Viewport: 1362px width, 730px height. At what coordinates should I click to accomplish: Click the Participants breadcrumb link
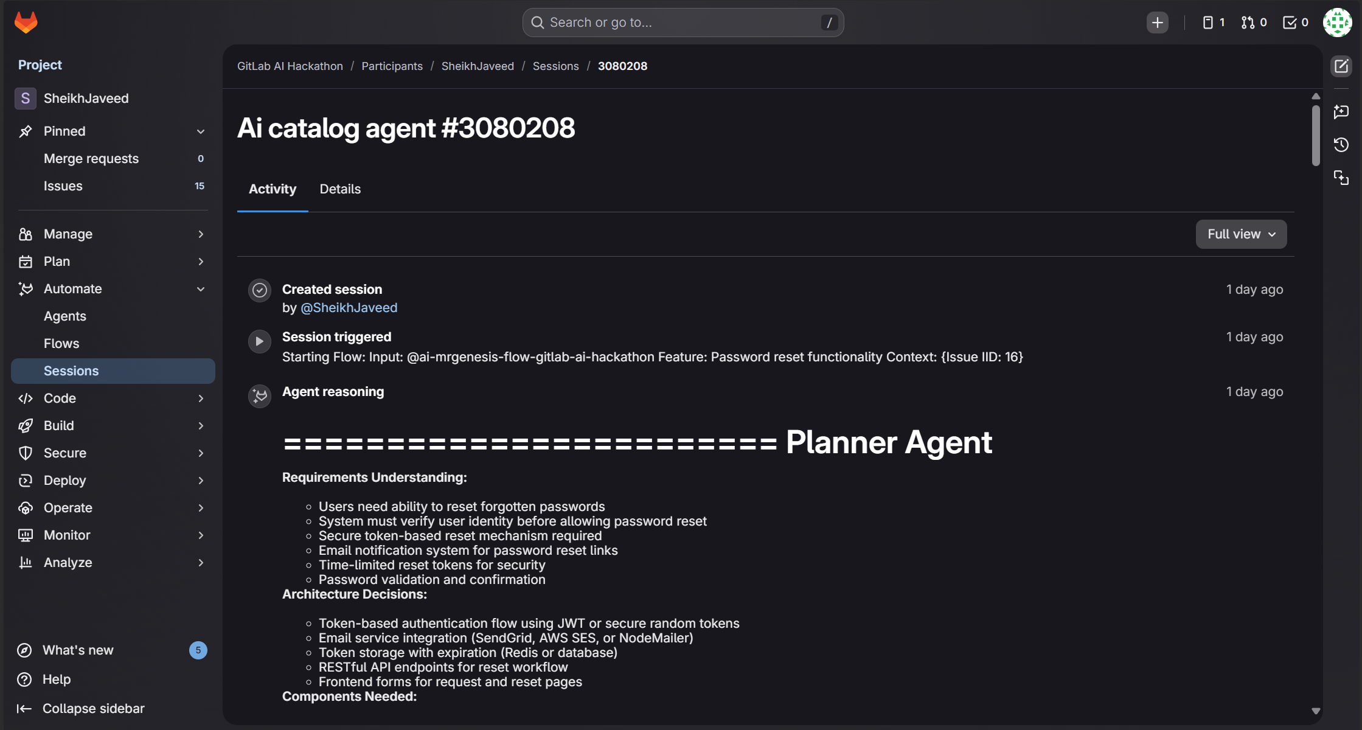[392, 66]
